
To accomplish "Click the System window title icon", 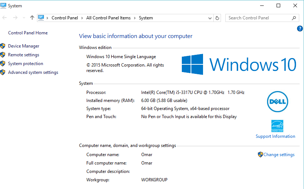I will pos(3,5).
